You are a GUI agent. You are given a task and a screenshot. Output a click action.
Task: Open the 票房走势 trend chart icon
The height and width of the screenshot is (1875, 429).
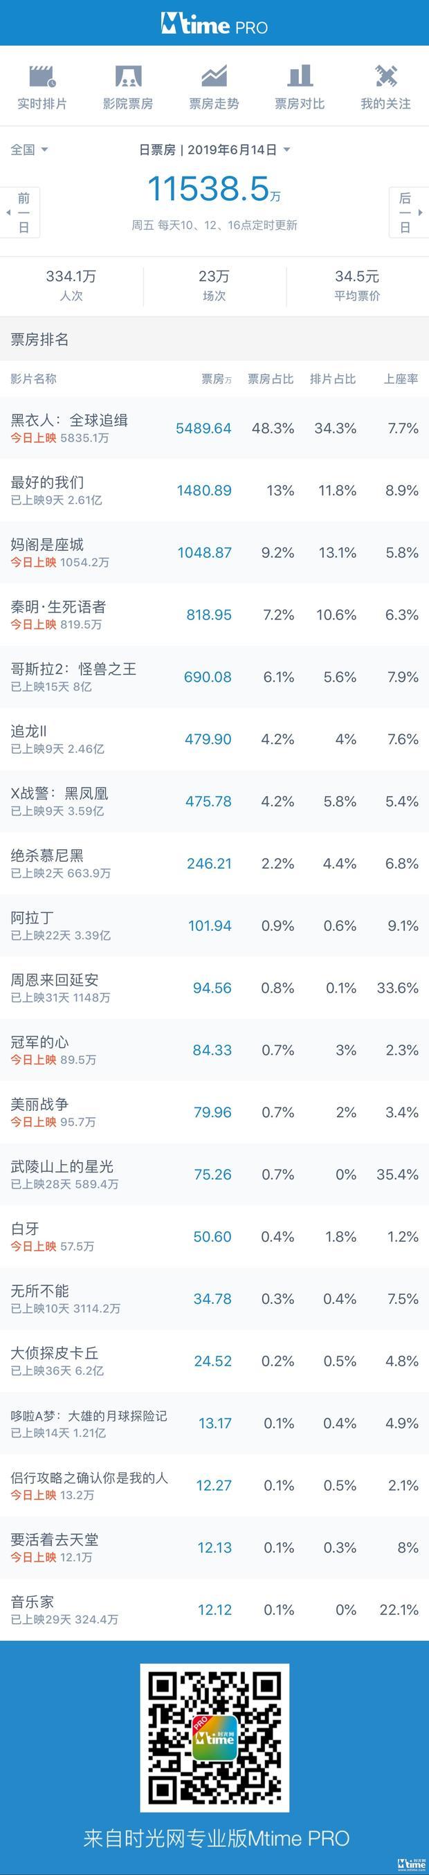pyautogui.click(x=214, y=75)
